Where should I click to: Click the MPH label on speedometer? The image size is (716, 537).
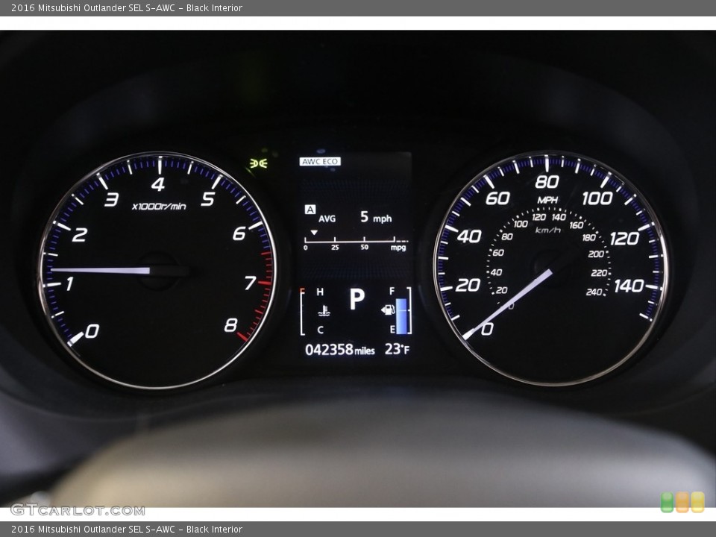click(547, 200)
